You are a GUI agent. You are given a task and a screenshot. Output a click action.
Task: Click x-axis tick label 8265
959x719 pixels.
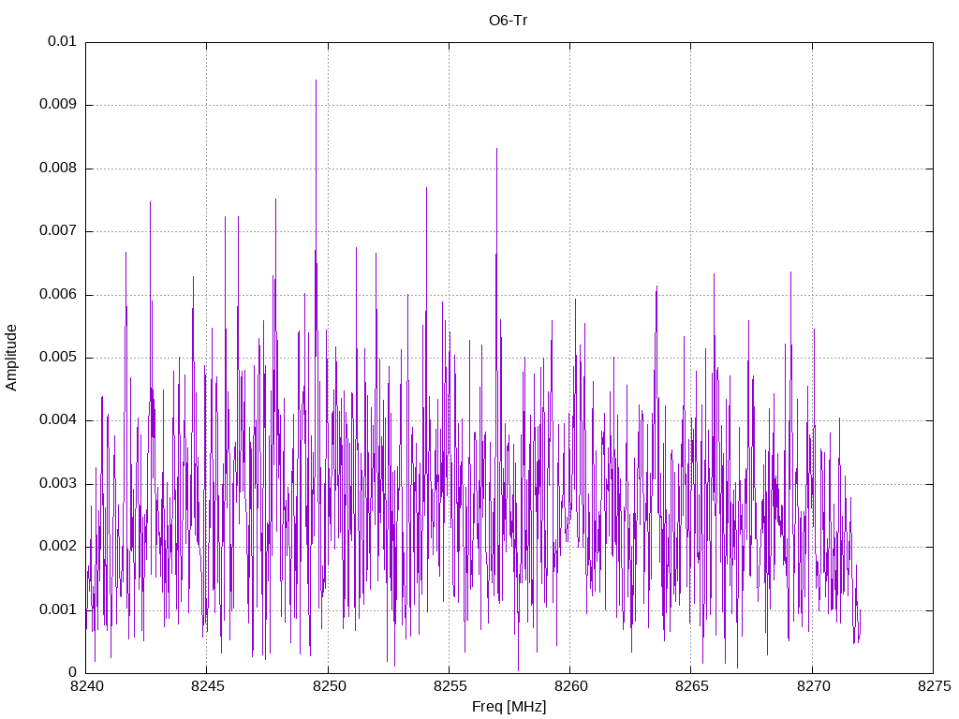pyautogui.click(x=692, y=686)
